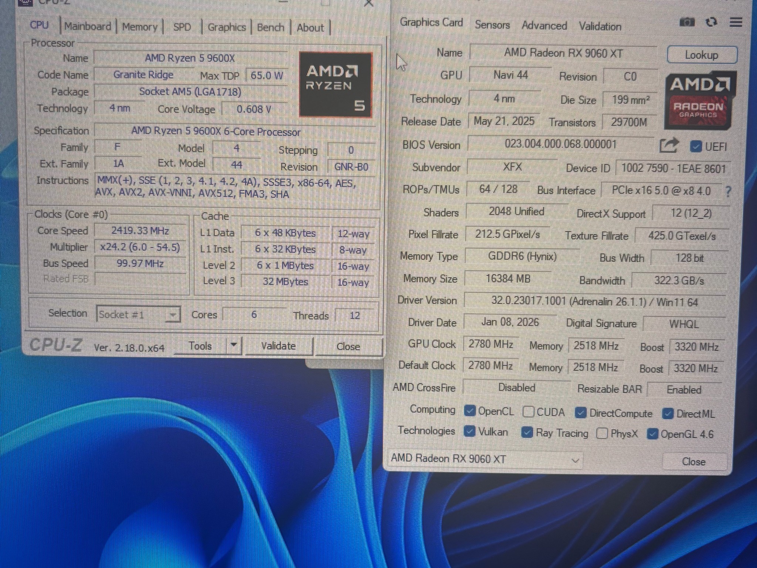Click the Release Date May 21, 2025 value

click(504, 121)
